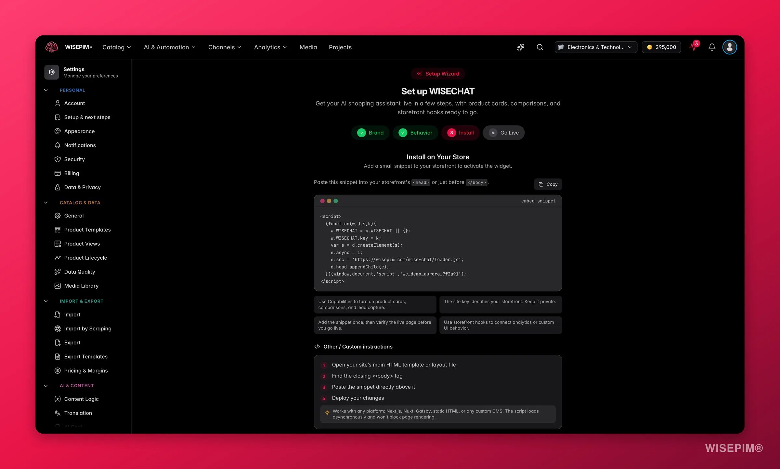Select the Brand wizard step
The height and width of the screenshot is (469, 780).
(x=370, y=133)
